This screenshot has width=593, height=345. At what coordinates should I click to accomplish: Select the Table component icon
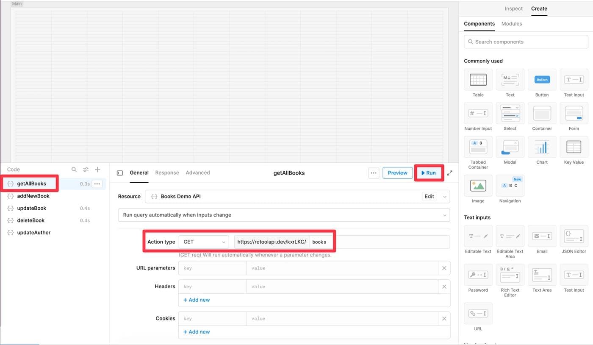click(x=478, y=80)
